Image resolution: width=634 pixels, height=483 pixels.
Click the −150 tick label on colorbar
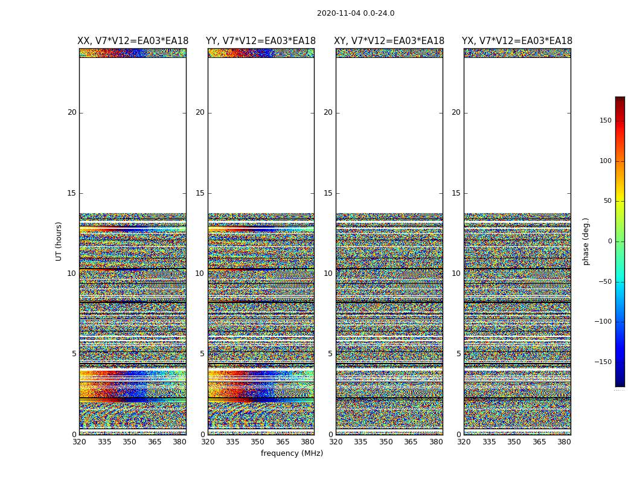[603, 362]
